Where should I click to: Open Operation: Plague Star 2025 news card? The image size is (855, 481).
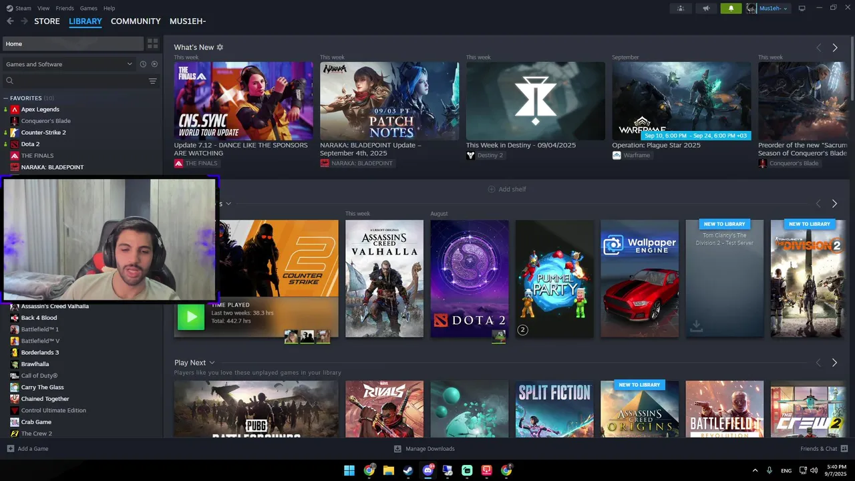681,101
